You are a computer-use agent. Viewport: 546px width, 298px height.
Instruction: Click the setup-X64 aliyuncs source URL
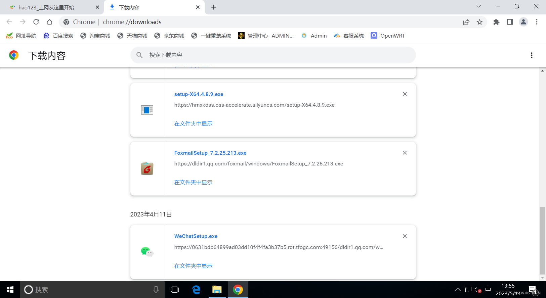click(x=254, y=105)
